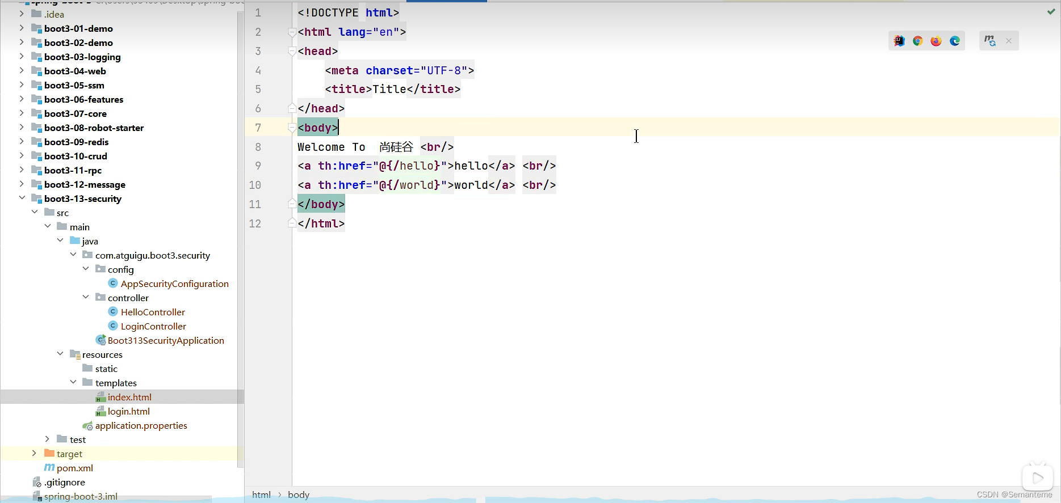Screen dimensions: 1061x503
Task: Open preview in IntelliJ built-in browser icon
Action: (899, 41)
